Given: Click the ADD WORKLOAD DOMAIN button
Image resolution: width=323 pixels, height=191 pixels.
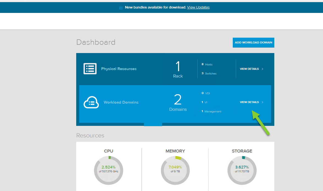Looking at the screenshot, I should [x=253, y=43].
